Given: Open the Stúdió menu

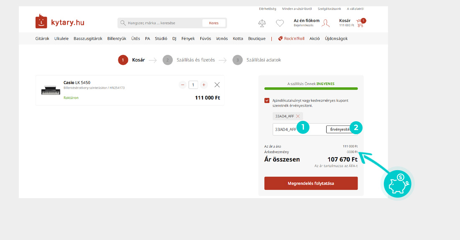Looking at the screenshot, I should click(161, 38).
